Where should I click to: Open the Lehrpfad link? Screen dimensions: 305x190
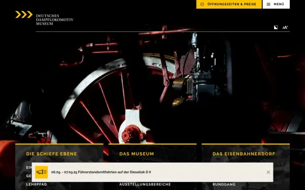[x=37, y=184]
